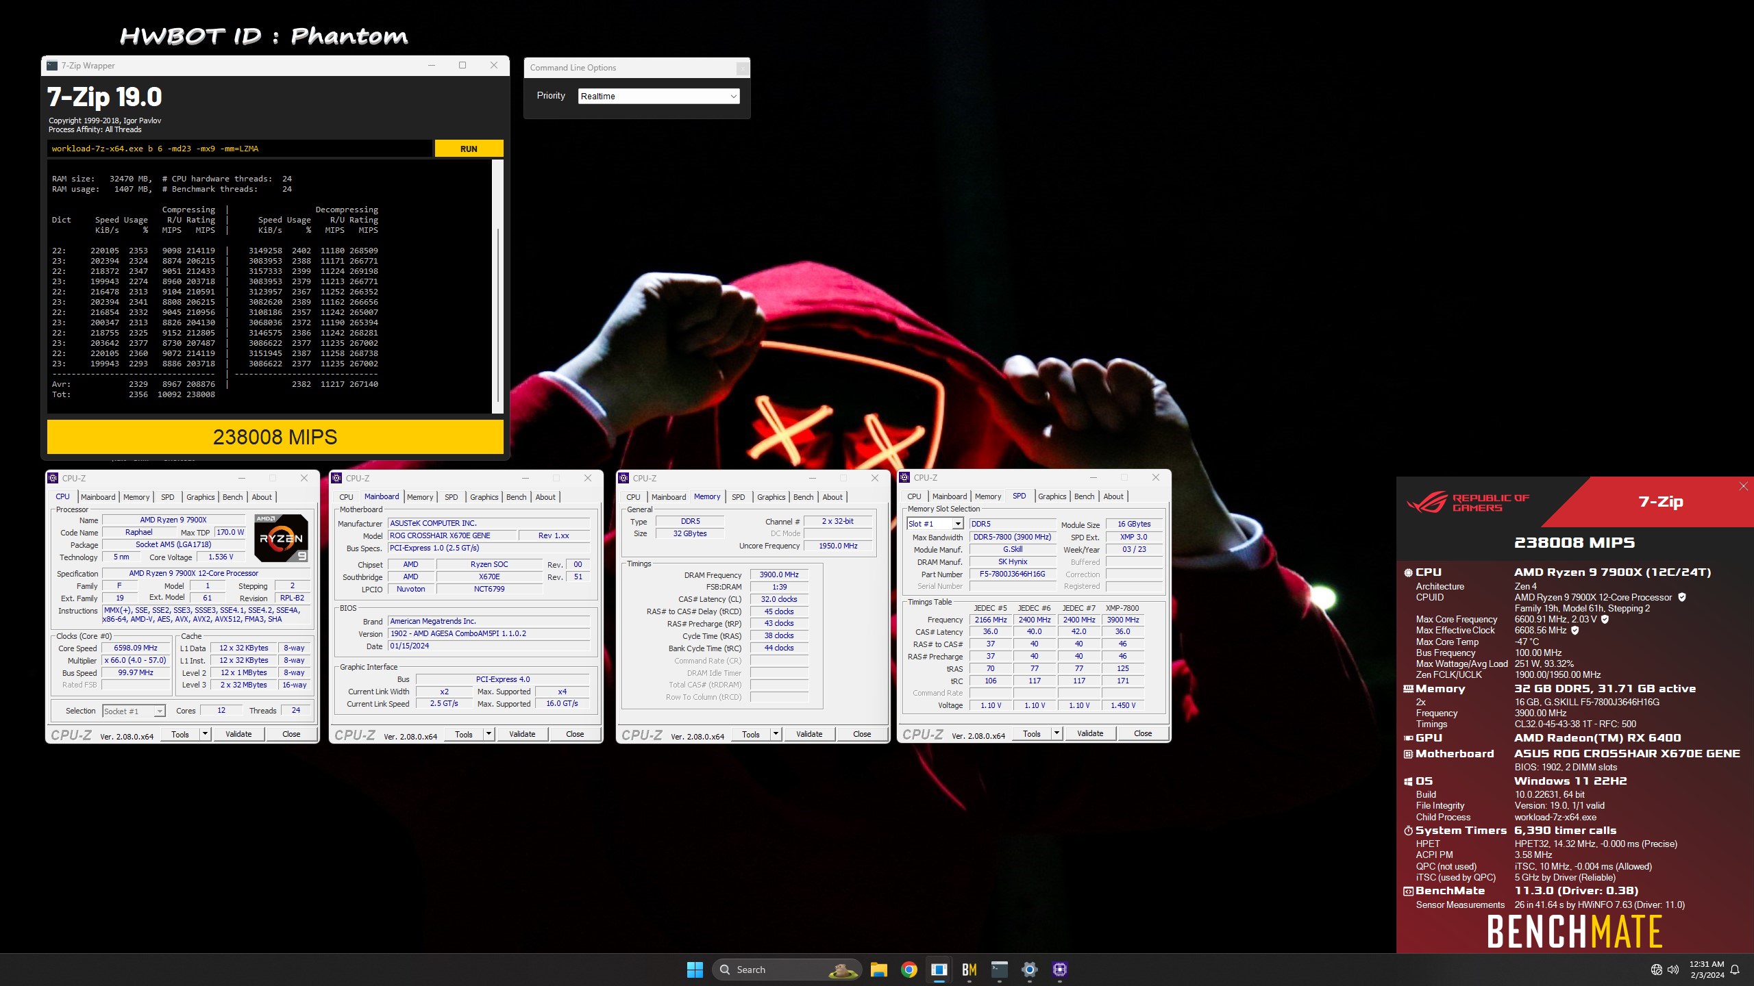The width and height of the screenshot is (1754, 986).
Task: Click the CPU-Z icon in the SPD window
Action: (x=904, y=477)
